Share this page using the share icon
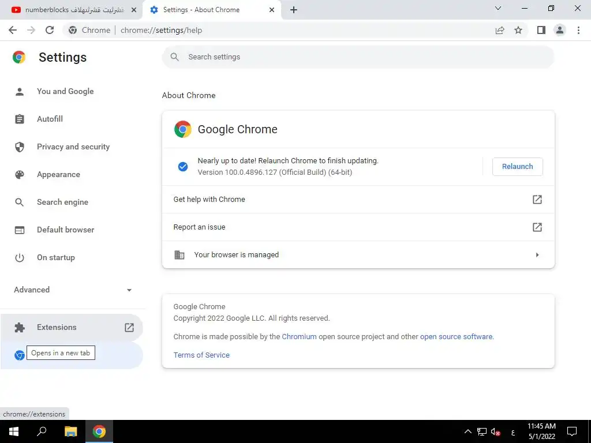This screenshot has width=591, height=443. click(500, 30)
